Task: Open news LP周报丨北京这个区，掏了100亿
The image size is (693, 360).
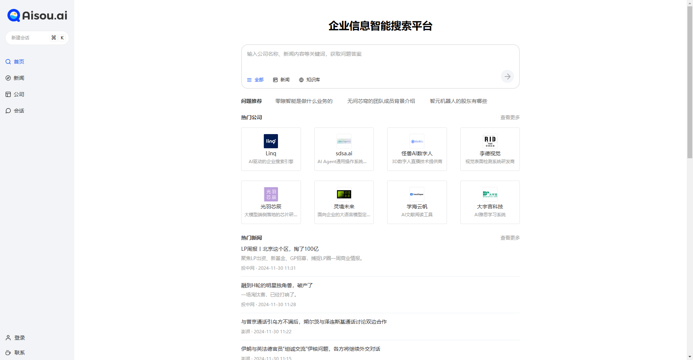Action: click(280, 249)
